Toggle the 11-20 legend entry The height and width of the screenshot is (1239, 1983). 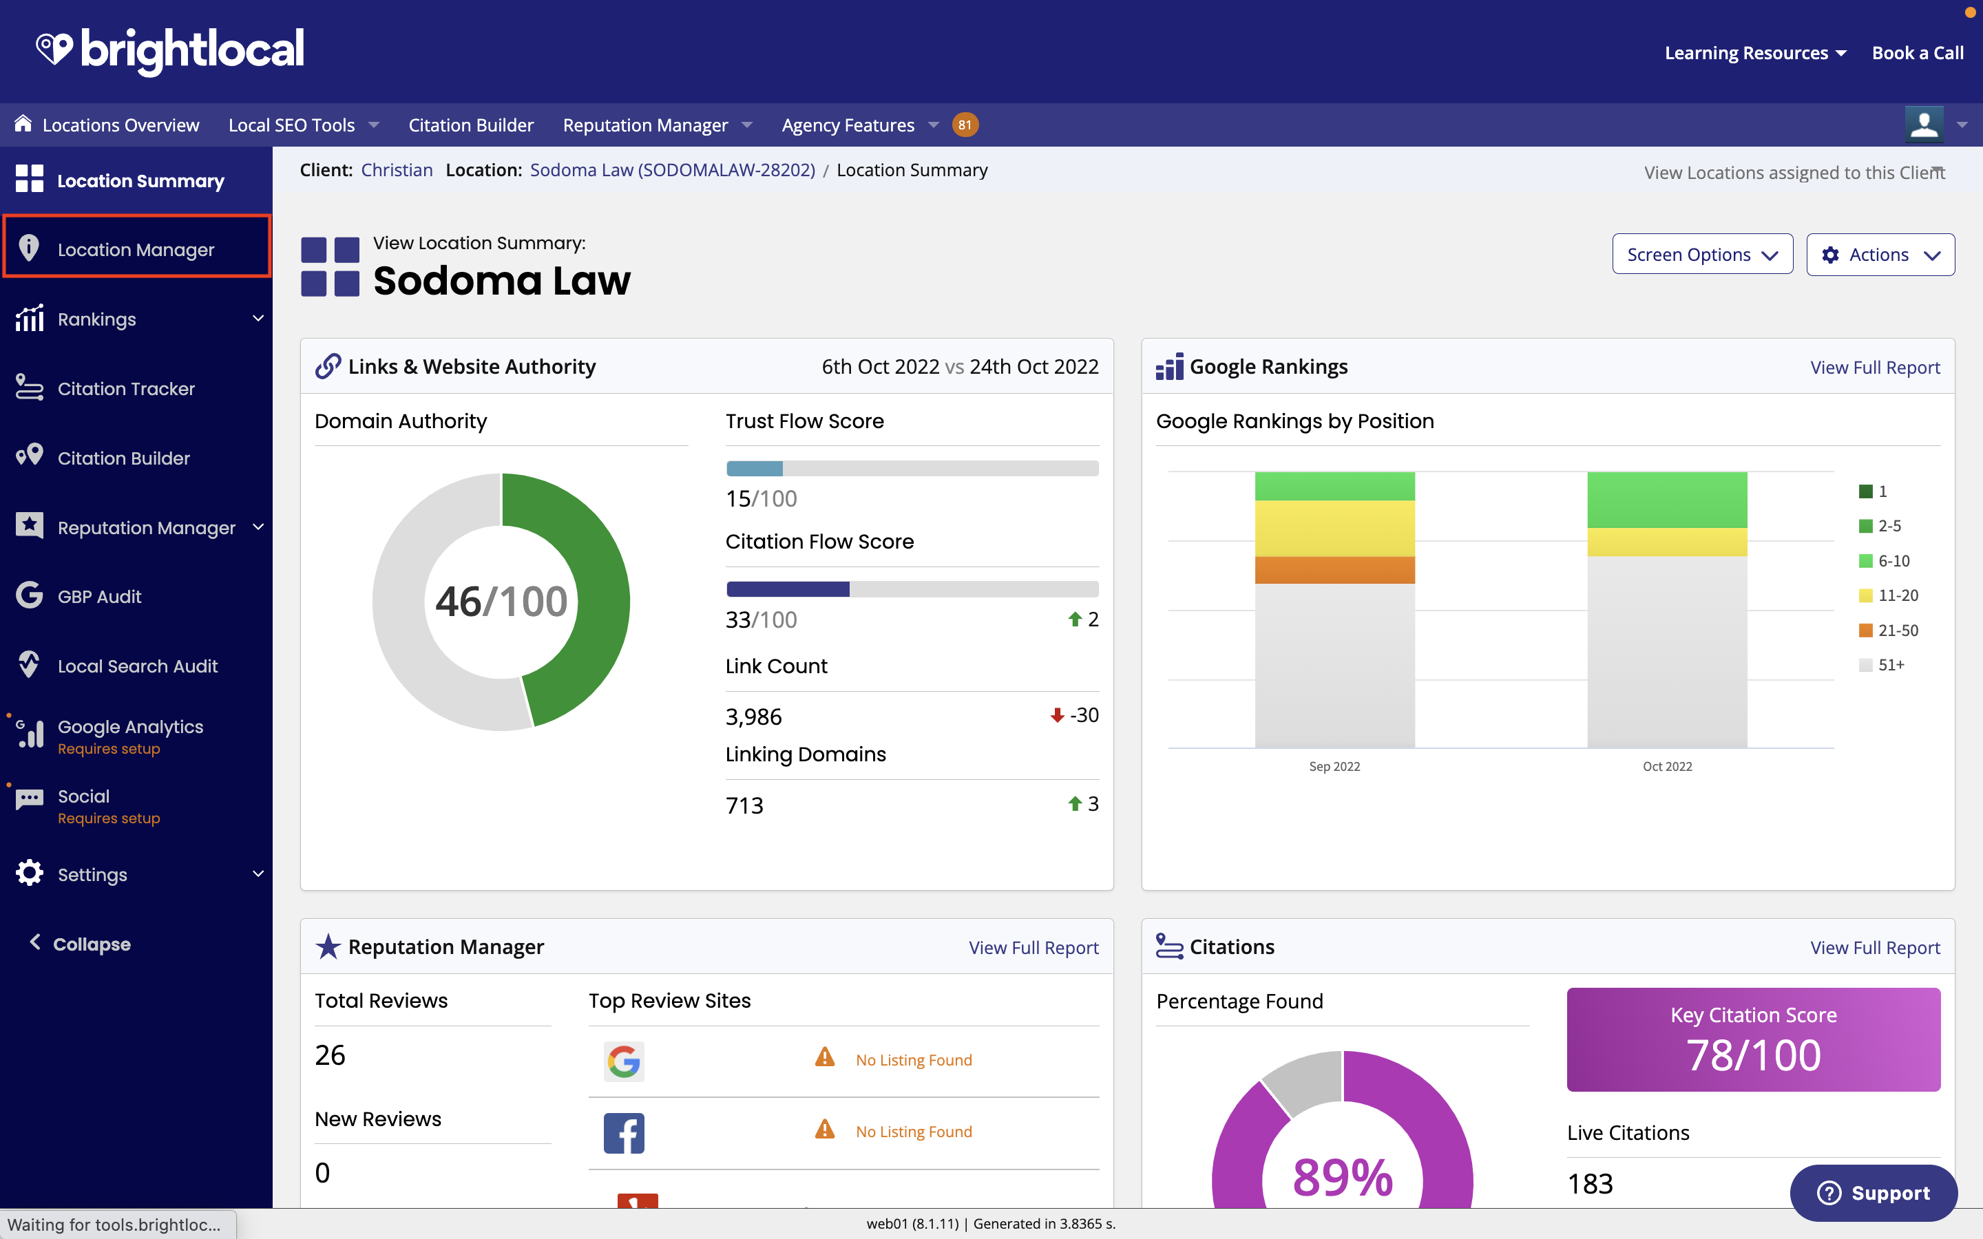pyautogui.click(x=1888, y=595)
